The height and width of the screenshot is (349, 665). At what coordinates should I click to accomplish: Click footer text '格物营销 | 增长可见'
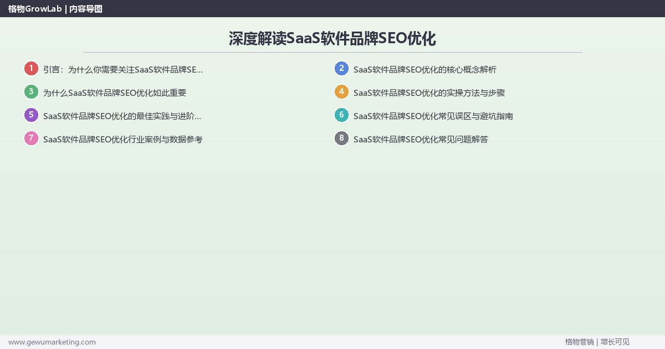click(x=597, y=342)
